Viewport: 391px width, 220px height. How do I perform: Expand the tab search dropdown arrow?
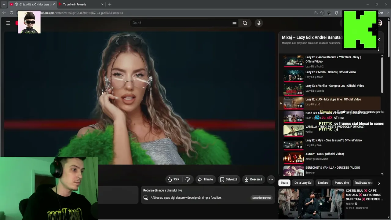[x=4, y=4]
